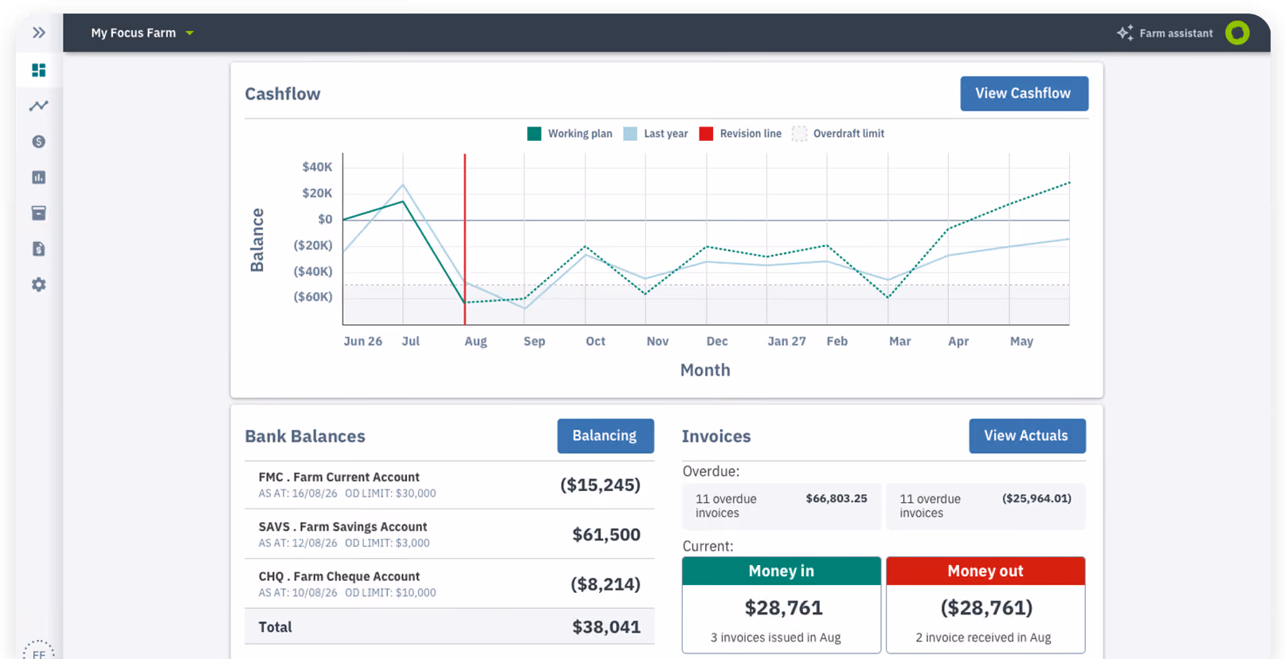1285x659 pixels.
Task: Click the Jan 27 label on month axis
Action: click(786, 341)
